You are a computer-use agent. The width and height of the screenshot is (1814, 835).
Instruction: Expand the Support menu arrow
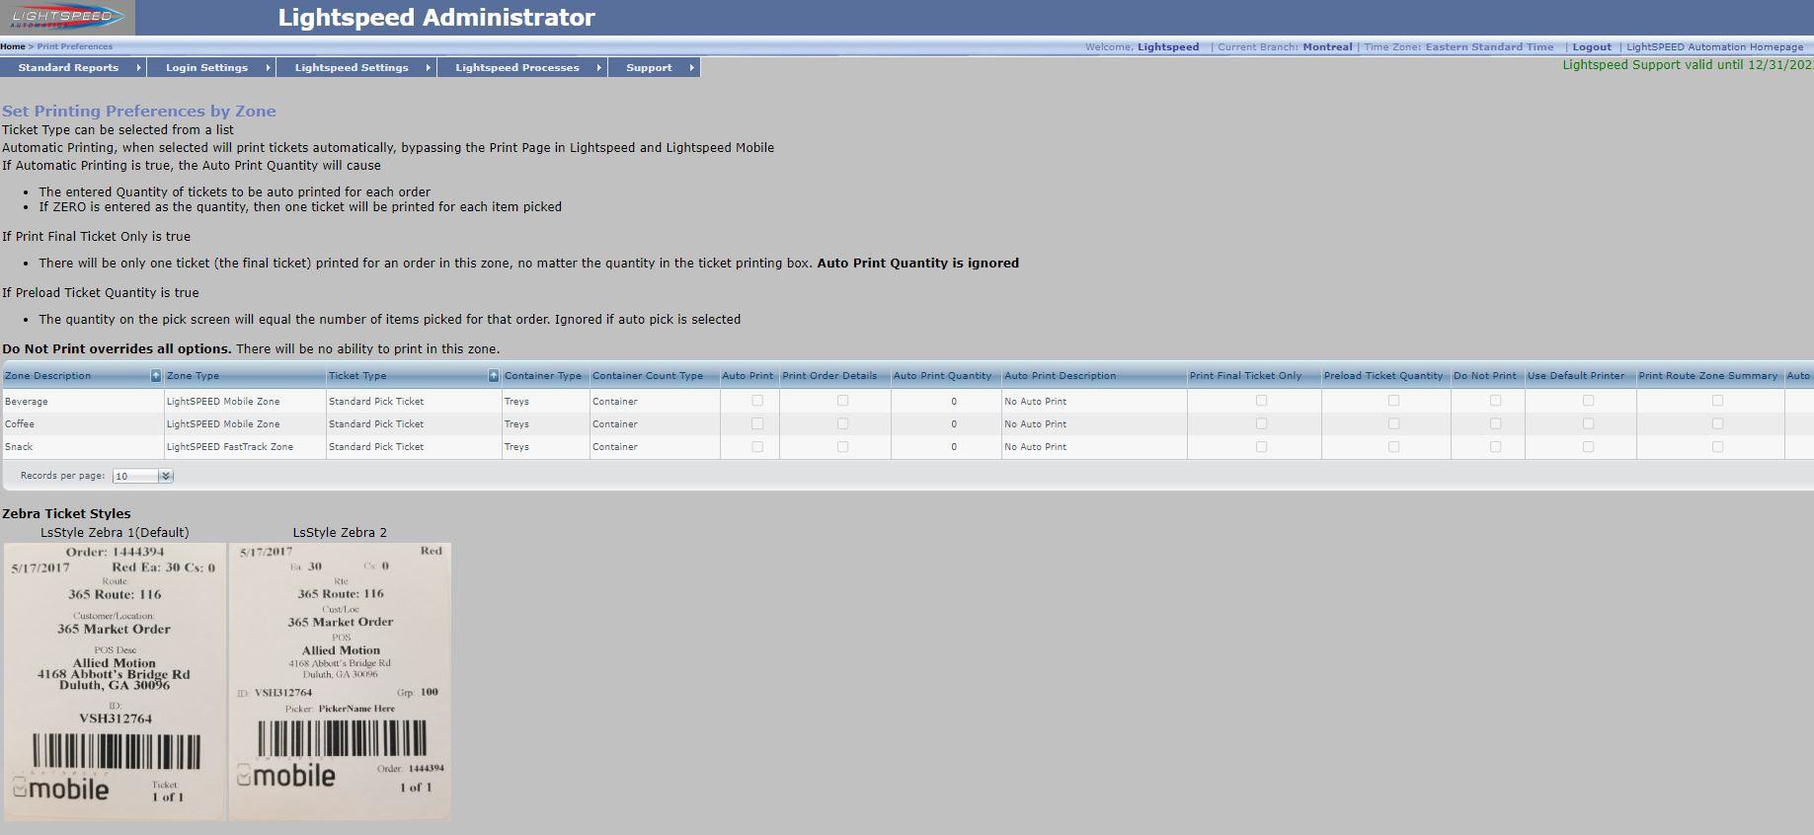click(x=691, y=67)
